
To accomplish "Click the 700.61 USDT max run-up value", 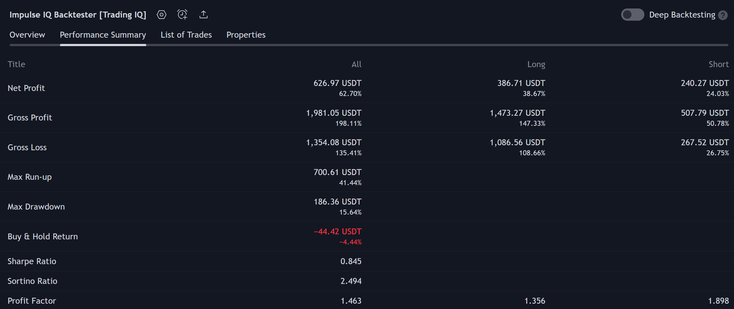I will pyautogui.click(x=338, y=172).
